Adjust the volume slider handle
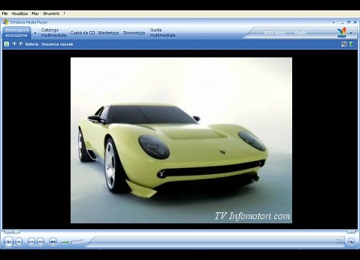The width and height of the screenshot is (360, 260). [x=70, y=242]
